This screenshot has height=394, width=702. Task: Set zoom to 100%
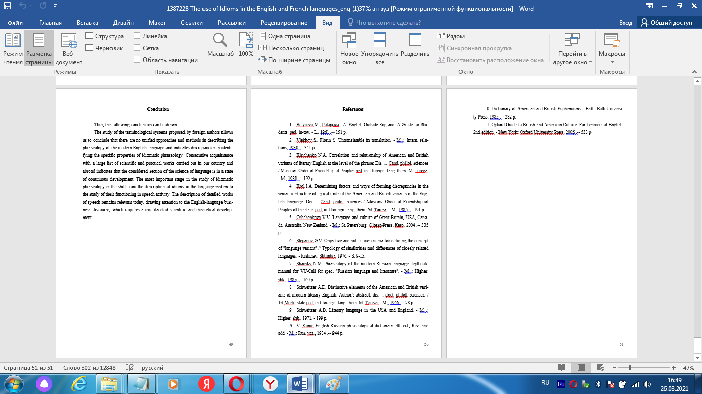point(246,45)
